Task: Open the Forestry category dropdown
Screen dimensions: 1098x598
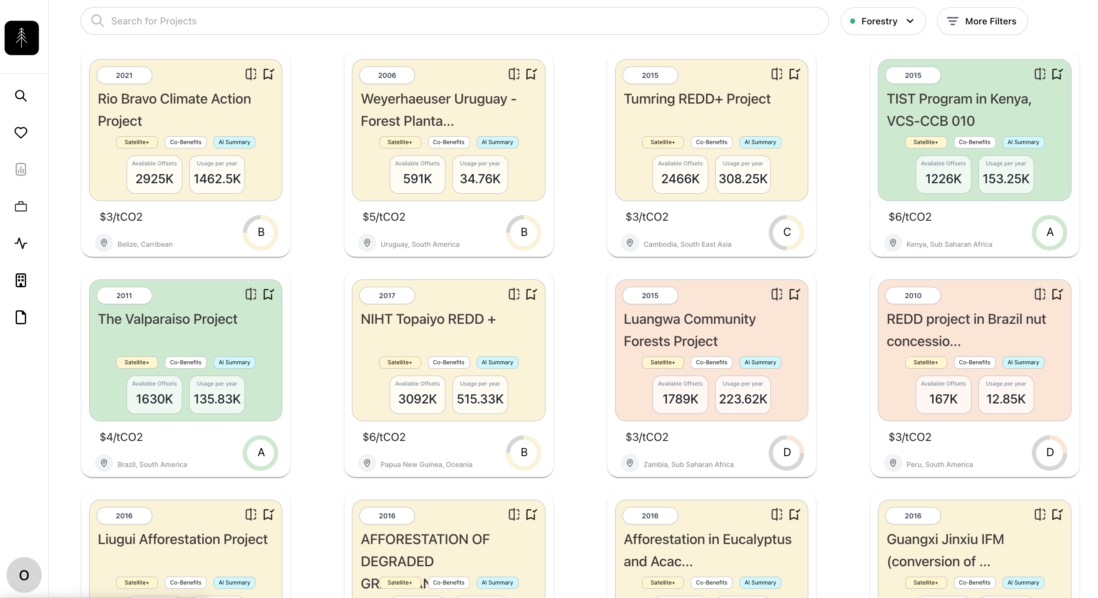Action: click(x=883, y=21)
